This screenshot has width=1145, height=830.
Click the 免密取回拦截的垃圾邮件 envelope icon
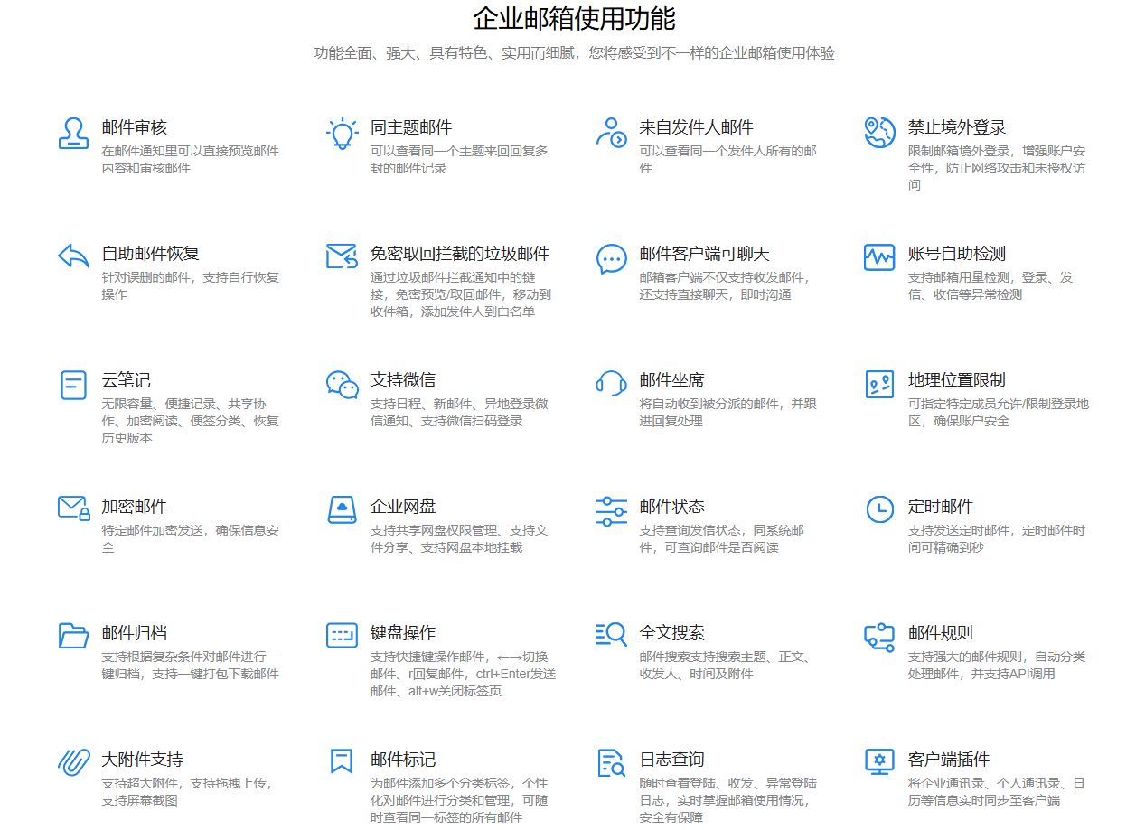click(x=342, y=256)
